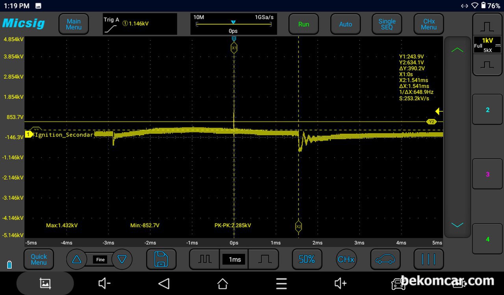The width and height of the screenshot is (504, 295).
Task: Tap the memory depth position bar
Action: 233,24
